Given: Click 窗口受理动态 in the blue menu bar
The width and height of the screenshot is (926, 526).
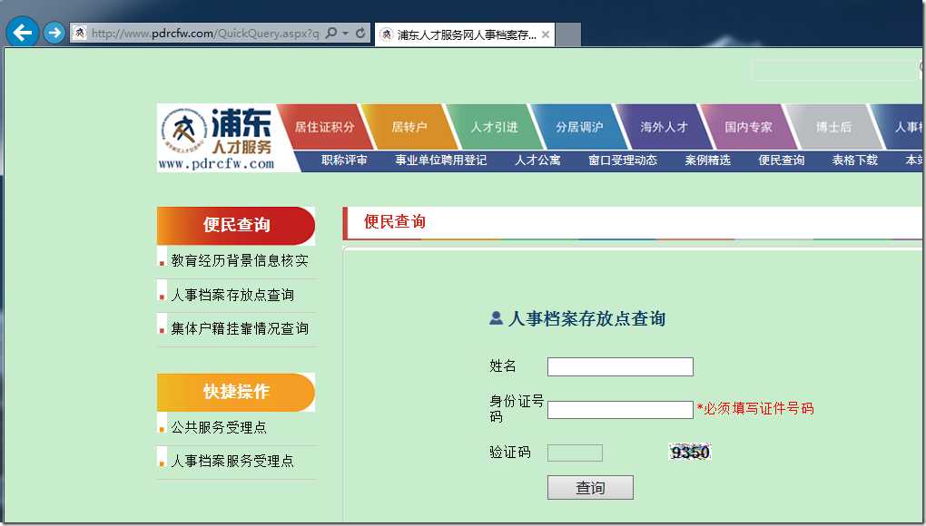Looking at the screenshot, I should coord(623,161).
